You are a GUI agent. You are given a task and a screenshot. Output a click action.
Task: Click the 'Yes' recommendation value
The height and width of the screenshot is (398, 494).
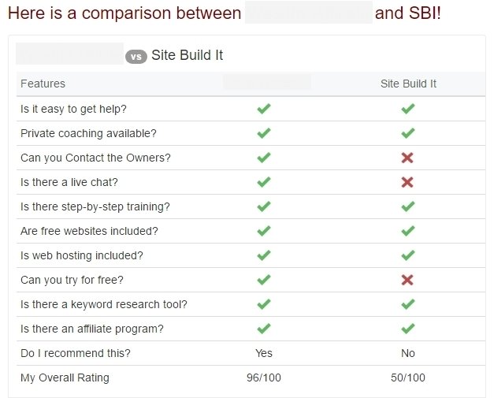pyautogui.click(x=264, y=353)
